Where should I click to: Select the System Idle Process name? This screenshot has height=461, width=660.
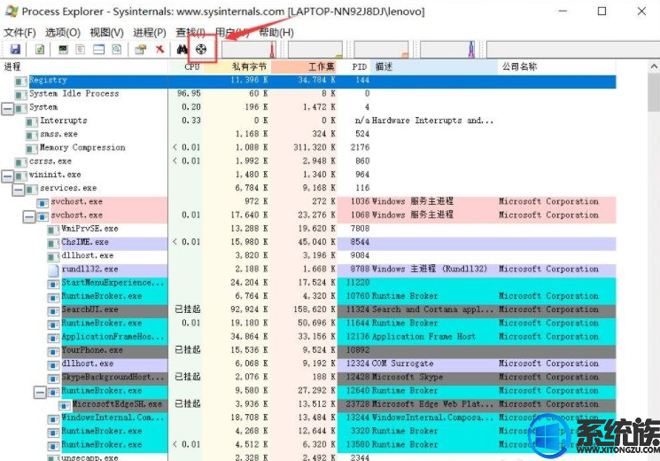coord(74,94)
